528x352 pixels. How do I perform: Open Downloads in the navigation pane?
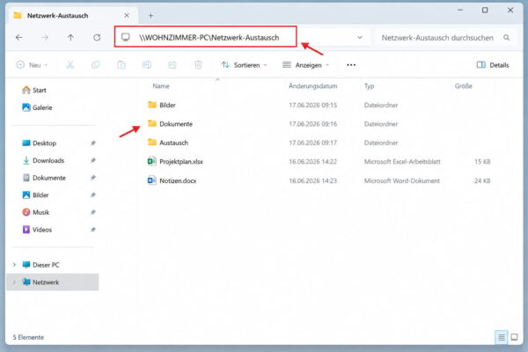point(43,160)
